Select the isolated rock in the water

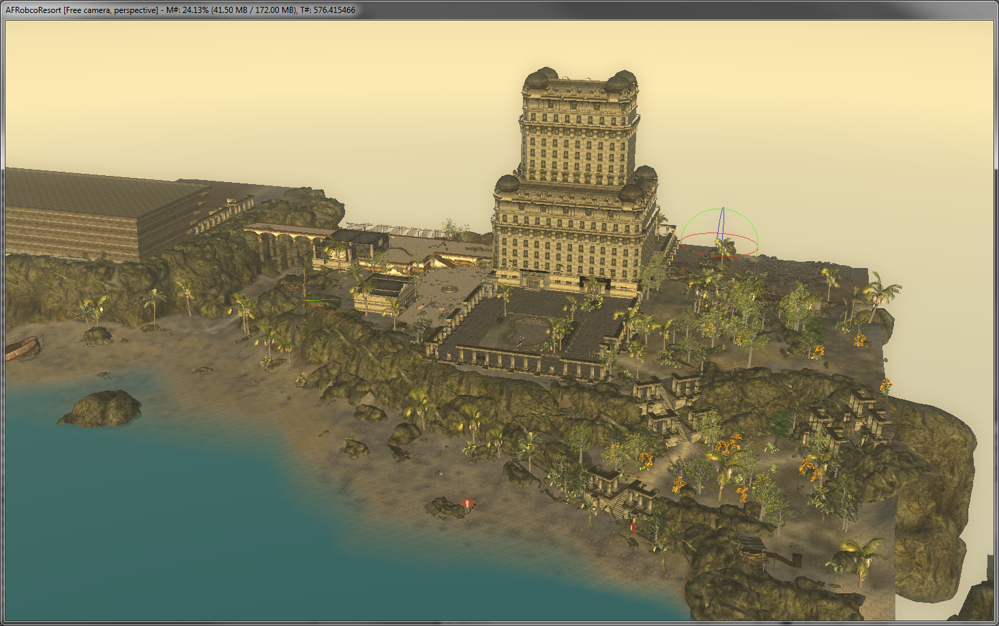tap(101, 408)
